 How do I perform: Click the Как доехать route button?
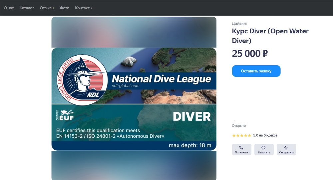(x=286, y=149)
